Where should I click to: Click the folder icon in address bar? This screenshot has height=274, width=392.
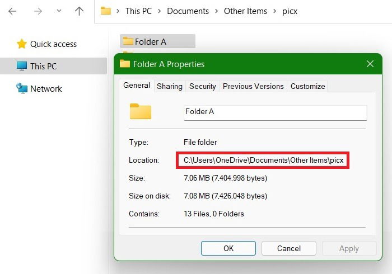pyautogui.click(x=105, y=11)
